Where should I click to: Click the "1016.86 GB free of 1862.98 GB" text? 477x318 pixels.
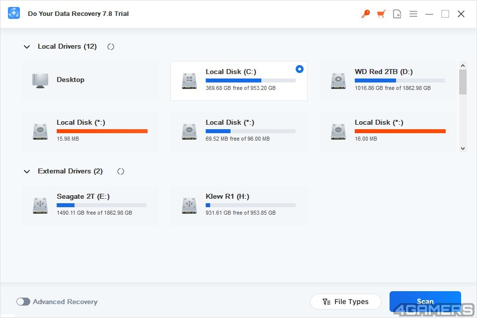point(393,88)
